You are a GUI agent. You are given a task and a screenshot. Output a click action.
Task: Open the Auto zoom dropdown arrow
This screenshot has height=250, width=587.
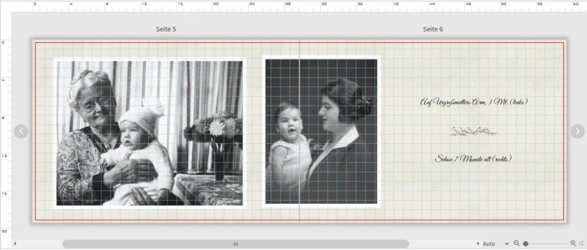click(x=507, y=244)
